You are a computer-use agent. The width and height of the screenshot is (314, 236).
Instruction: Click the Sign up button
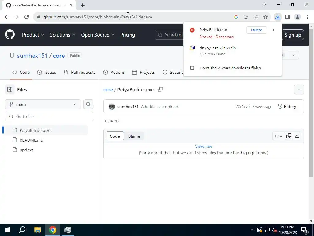(x=293, y=35)
